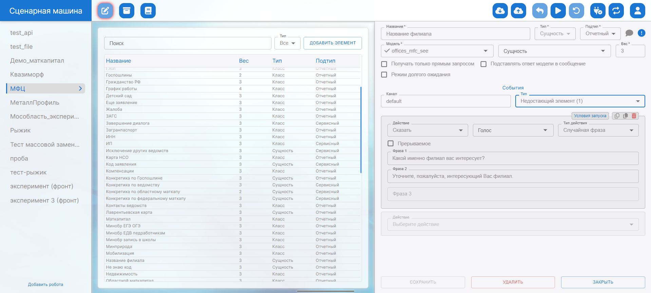This screenshot has height=293, width=651.
Task: Open the user profile icon
Action: 637,11
